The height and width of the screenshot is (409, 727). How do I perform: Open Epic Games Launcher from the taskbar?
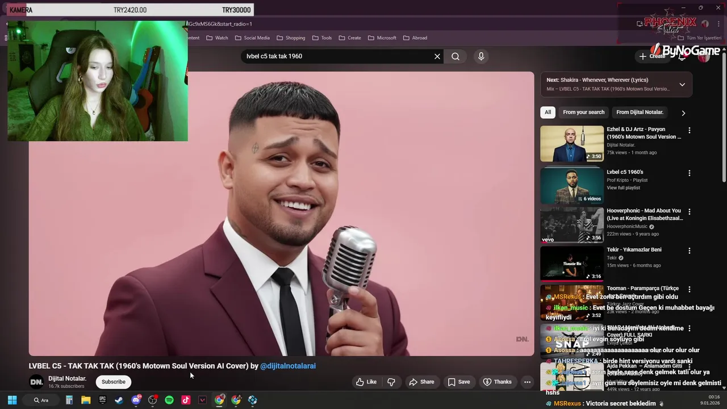click(x=102, y=400)
